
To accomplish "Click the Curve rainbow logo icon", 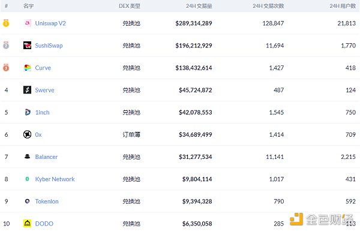I will tap(28, 68).
